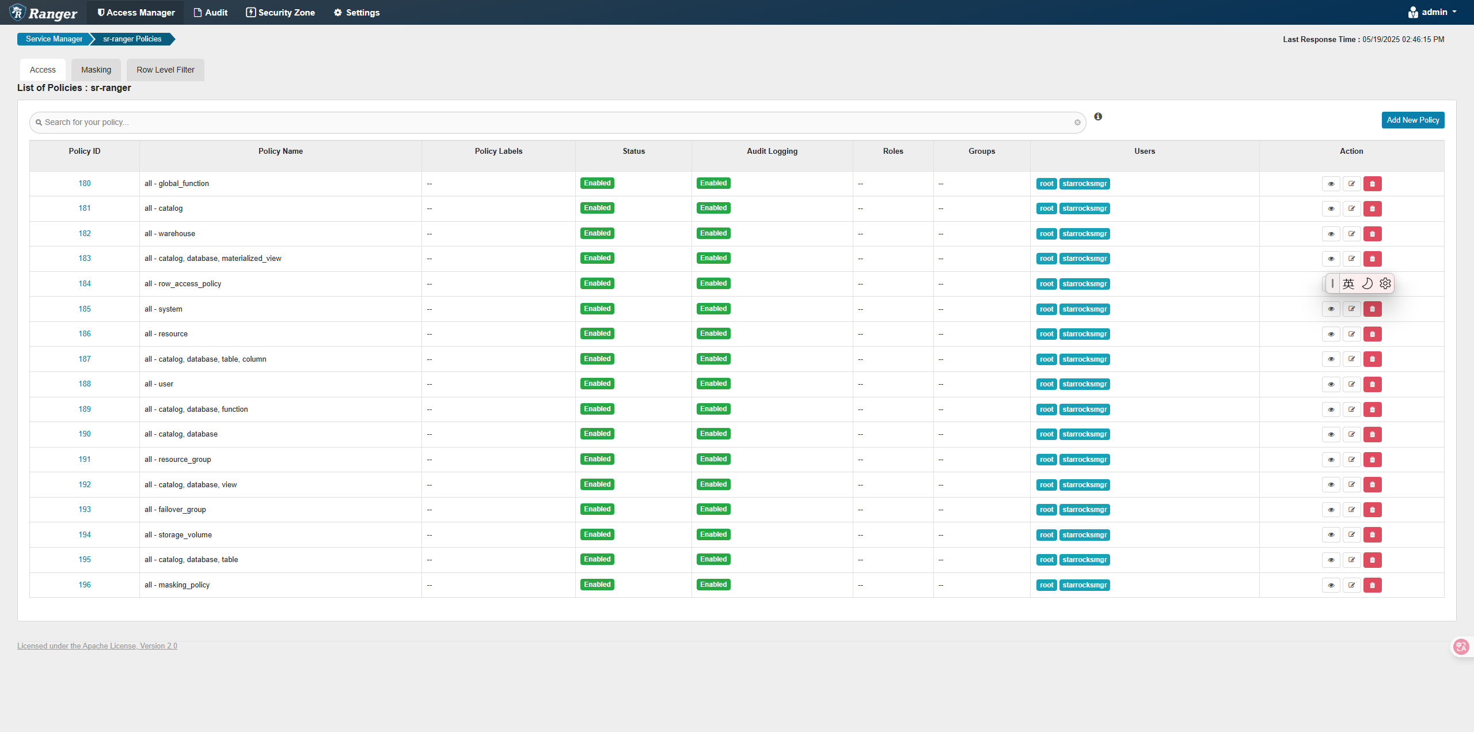Viewport: 1474px width, 732px height.
Task: View all - user policy details
Action: click(1331, 384)
